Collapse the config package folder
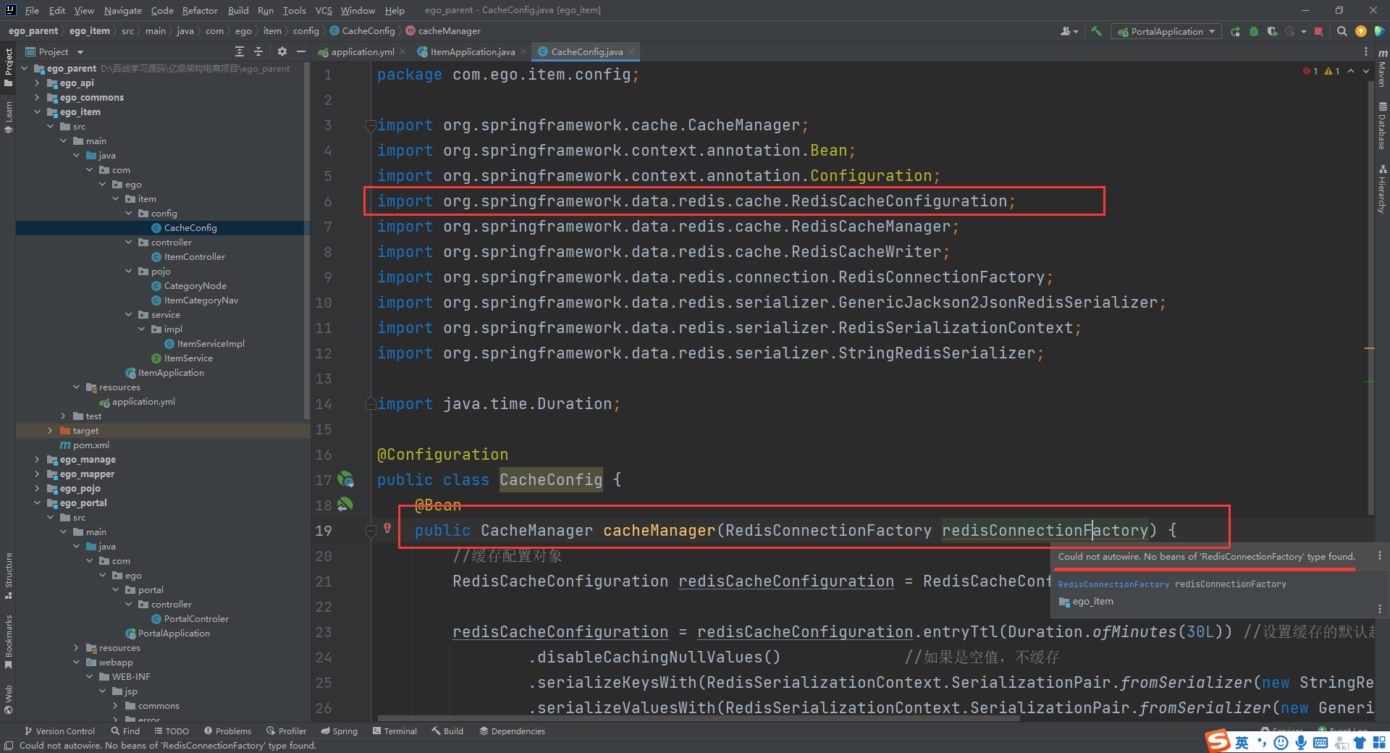The height and width of the screenshot is (753, 1390). (128, 213)
